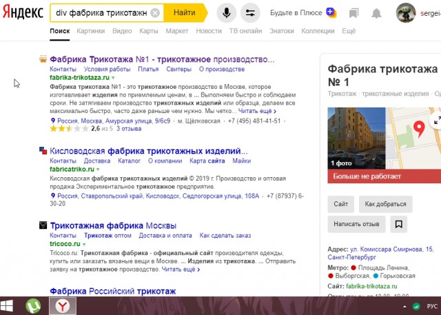Open uTorrent from the taskbar
The width and height of the screenshot is (441, 315).
pyautogui.click(x=33, y=306)
